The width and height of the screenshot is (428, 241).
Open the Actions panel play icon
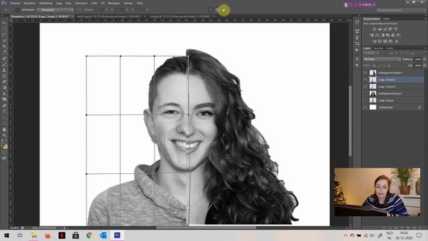click(357, 50)
